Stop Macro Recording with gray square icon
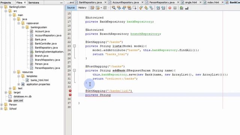This screenshot has width=240, height=135. [x=175, y=8]
